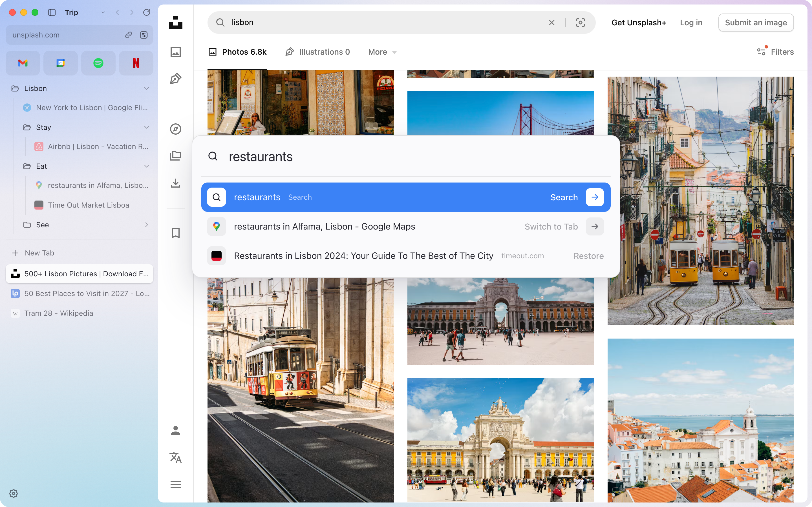Open Collections icon in Unsplash sidebar
Viewport: 812px width, 507px height.
tap(175, 156)
